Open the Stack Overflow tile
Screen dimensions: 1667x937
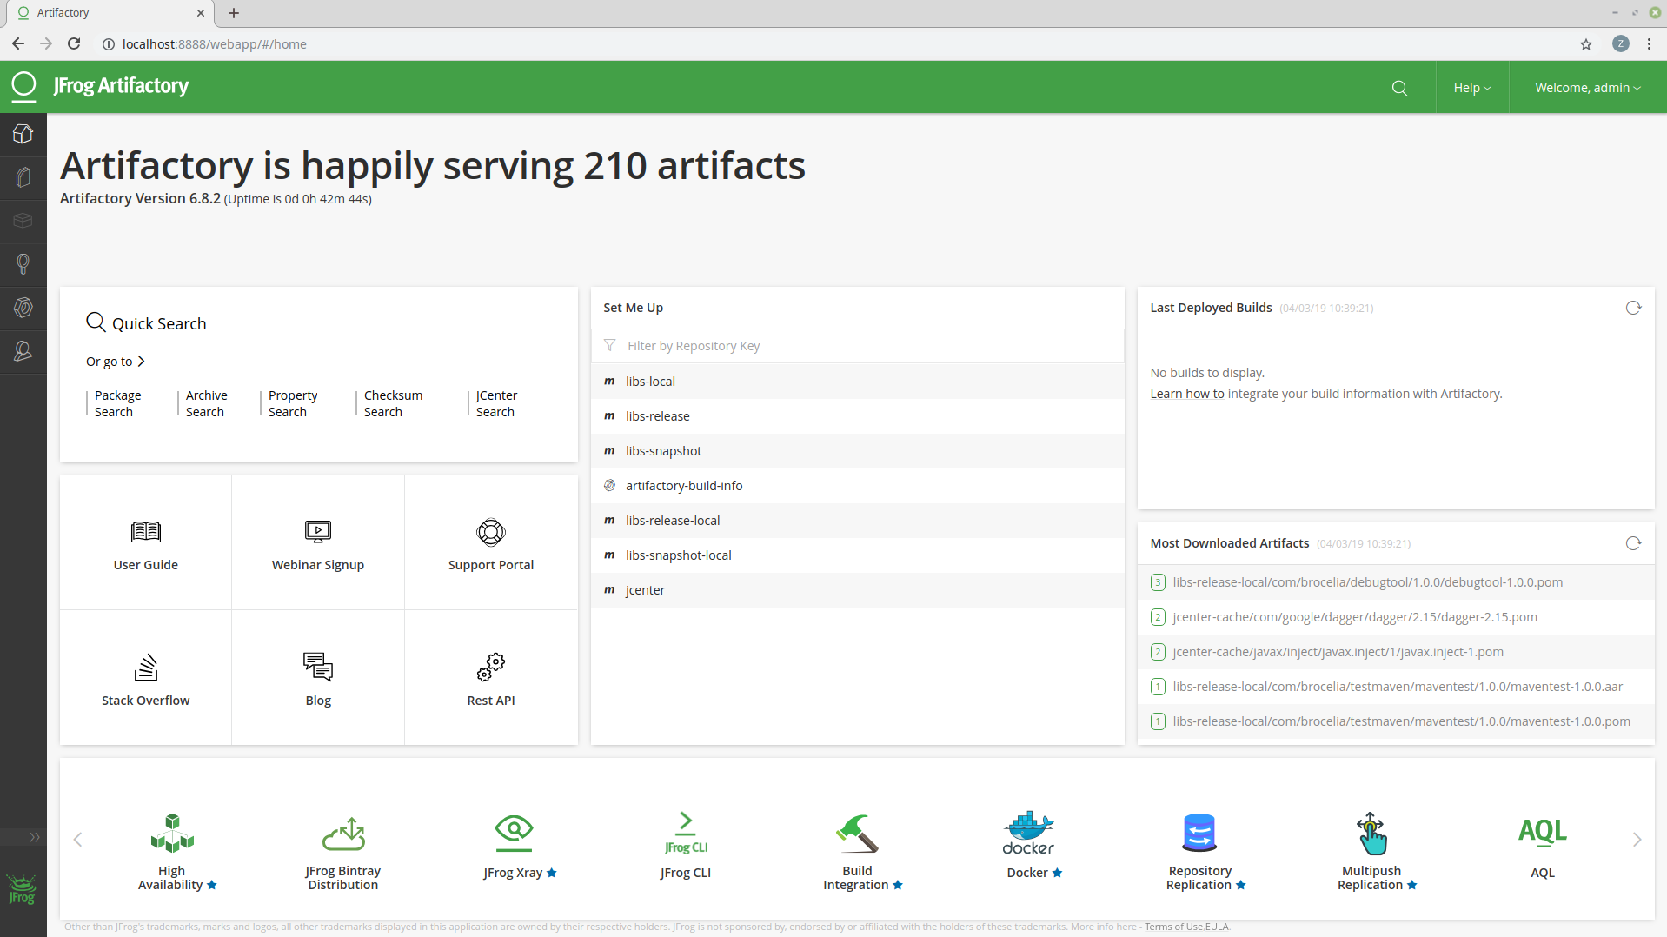[x=145, y=678]
